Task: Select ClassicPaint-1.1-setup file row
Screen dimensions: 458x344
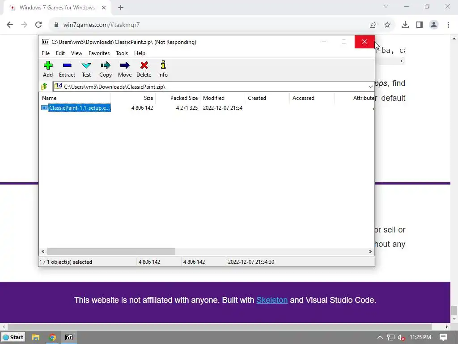Action: (x=76, y=108)
